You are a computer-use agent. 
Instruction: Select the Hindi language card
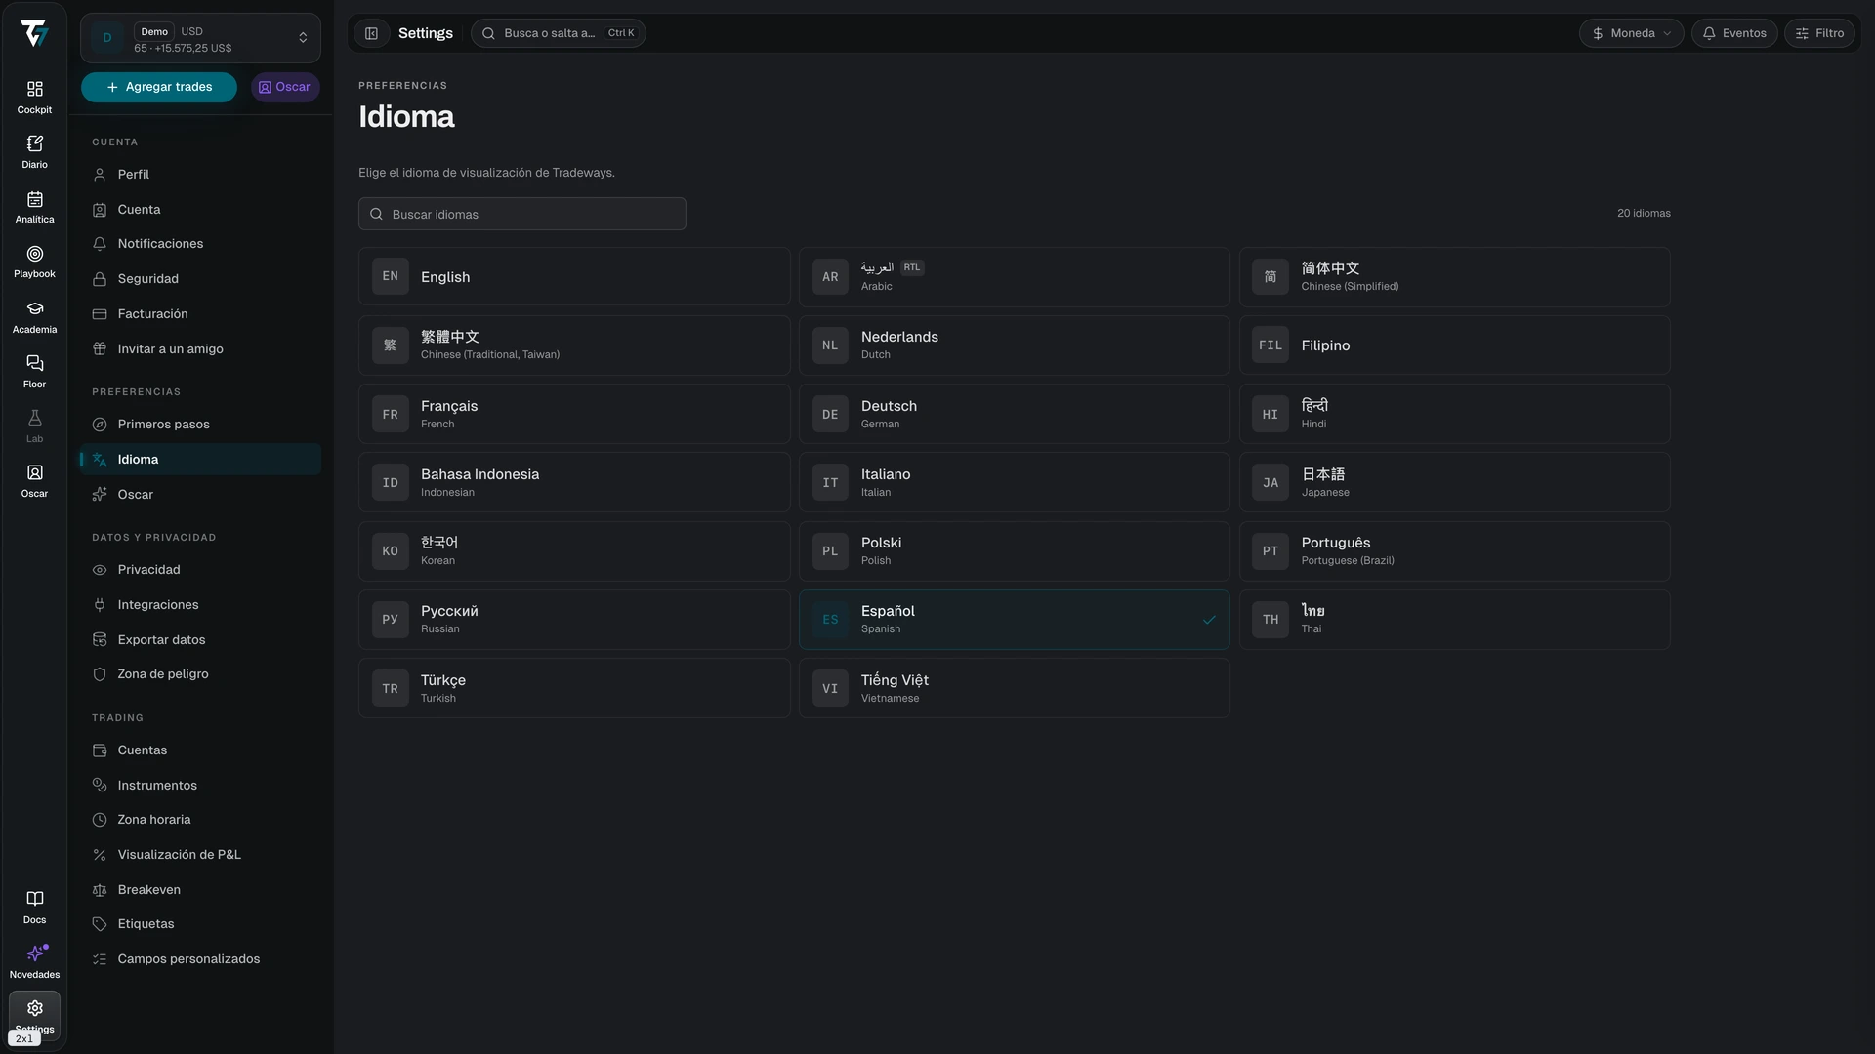point(1454,414)
